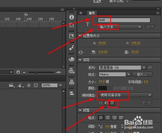The image size is (162, 133).
Task: Click the X position value 34.00
Action: click(x=102, y=43)
